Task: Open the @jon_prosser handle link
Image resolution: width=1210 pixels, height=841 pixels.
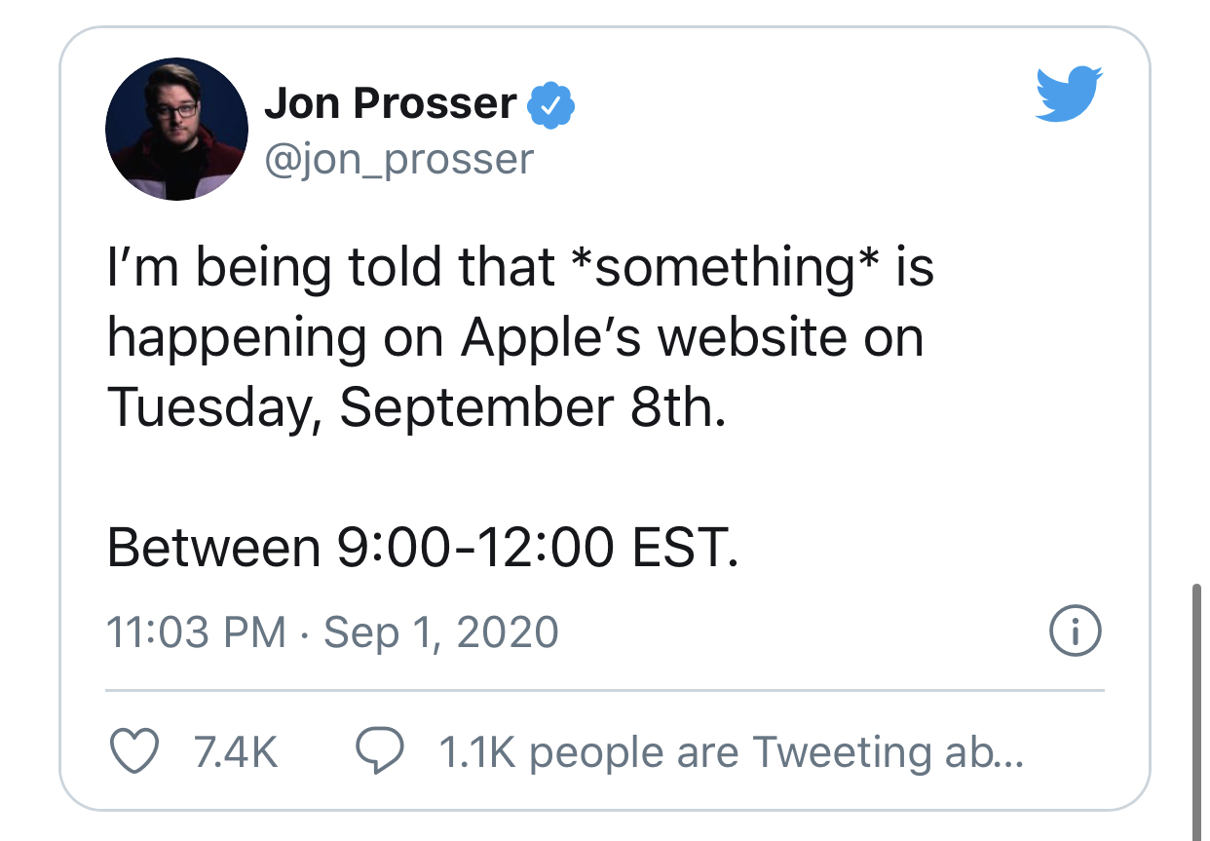Action: coord(399,157)
